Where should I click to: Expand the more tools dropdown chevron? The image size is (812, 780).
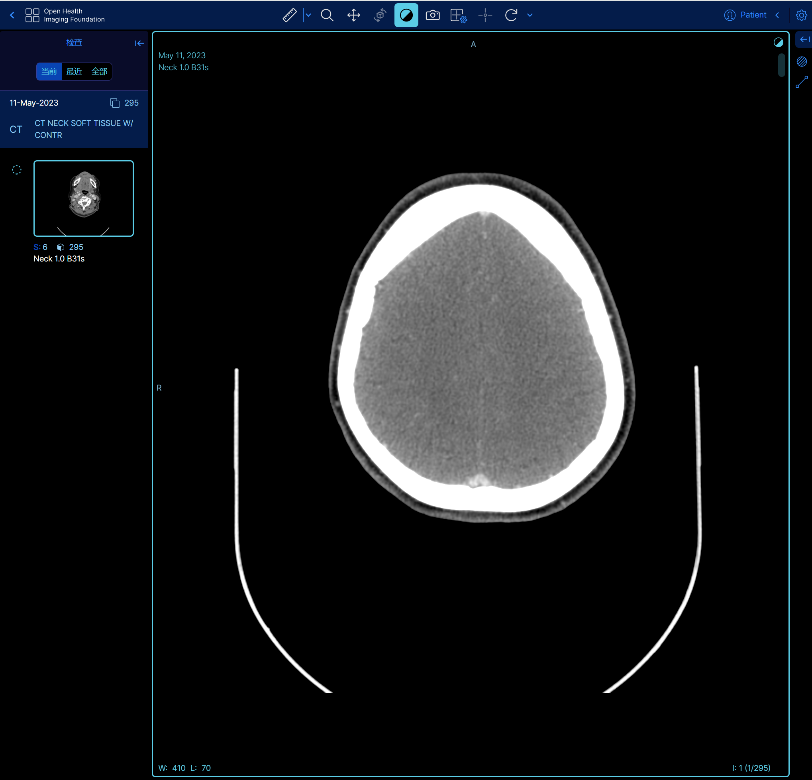click(x=530, y=15)
